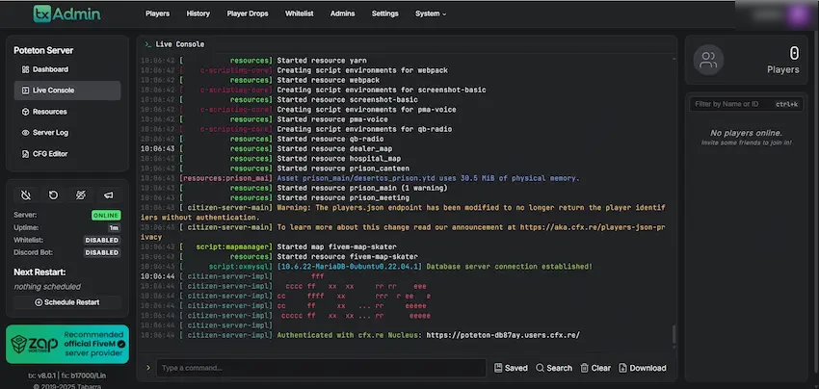Open the user avatar in the top-right corner
Image resolution: width=819 pixels, height=389 pixels.
coord(798,14)
